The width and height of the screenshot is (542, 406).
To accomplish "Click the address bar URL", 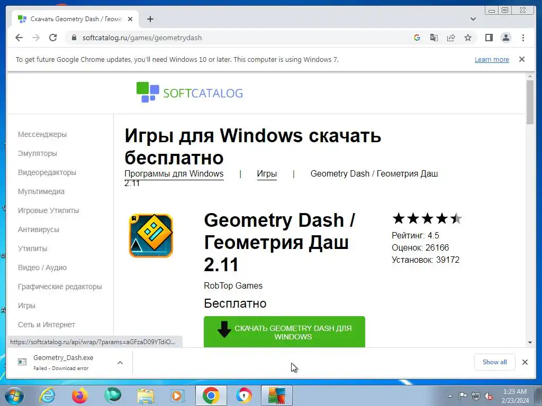I will [142, 38].
